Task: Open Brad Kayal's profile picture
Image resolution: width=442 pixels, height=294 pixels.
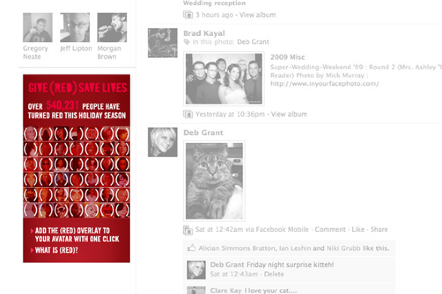Action: click(163, 43)
